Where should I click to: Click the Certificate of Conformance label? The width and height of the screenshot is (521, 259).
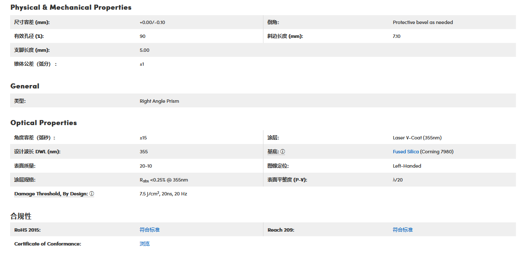48,244
